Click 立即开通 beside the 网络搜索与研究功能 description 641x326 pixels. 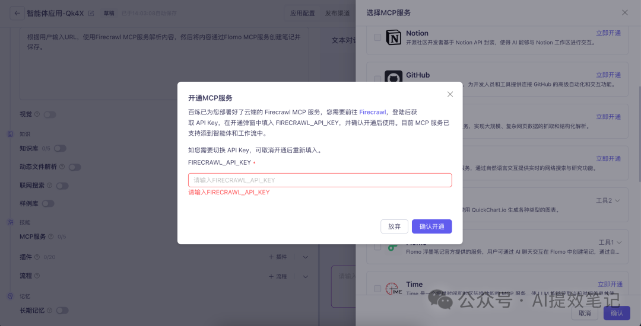[608, 158]
